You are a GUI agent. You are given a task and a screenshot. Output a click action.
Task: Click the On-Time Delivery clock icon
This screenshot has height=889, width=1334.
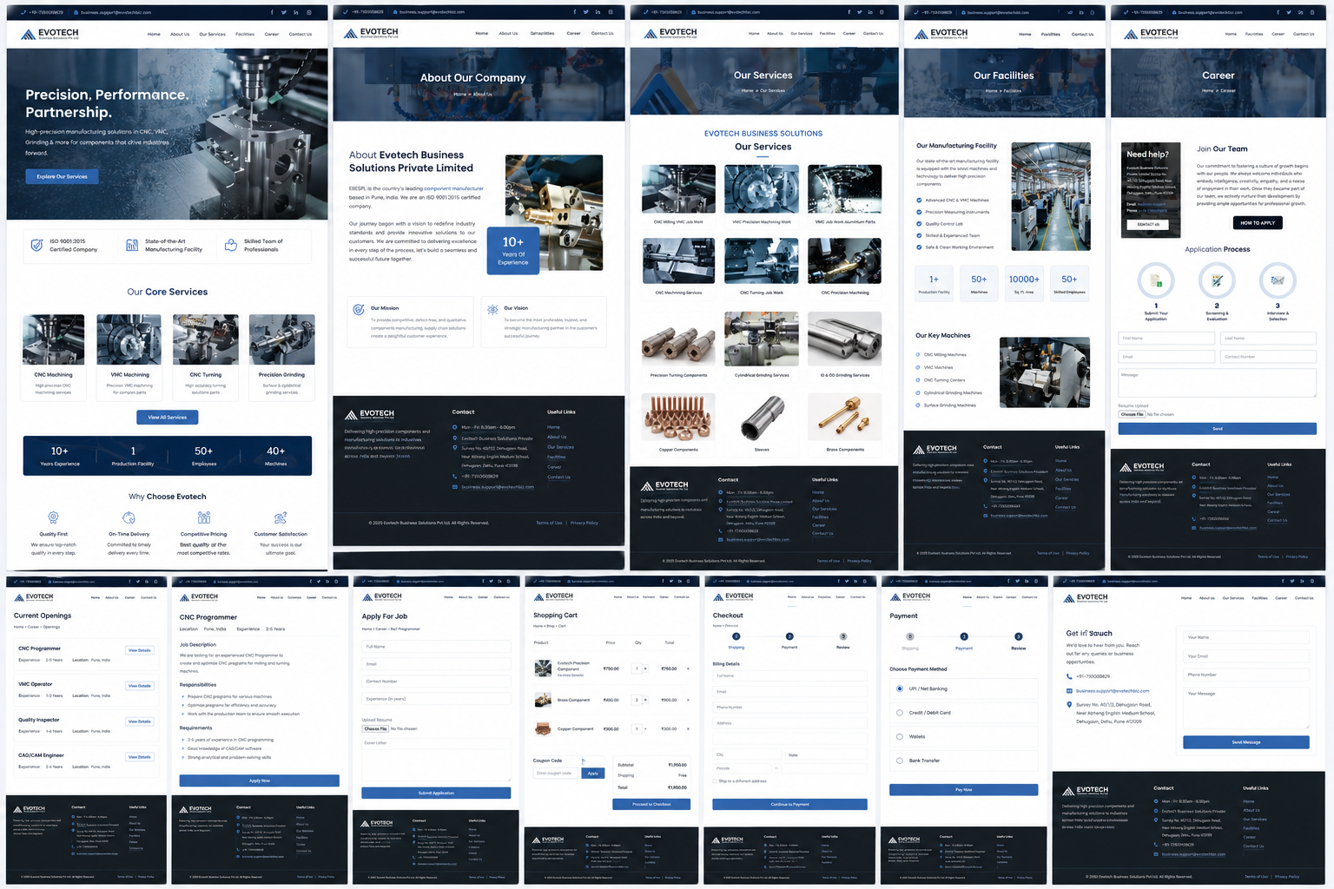click(x=129, y=517)
